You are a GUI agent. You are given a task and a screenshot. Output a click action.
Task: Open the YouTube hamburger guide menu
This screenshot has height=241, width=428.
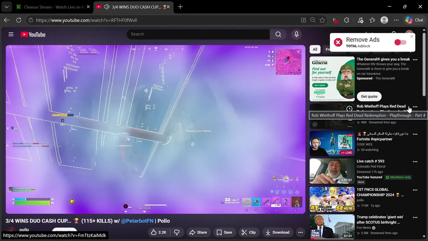(11, 34)
